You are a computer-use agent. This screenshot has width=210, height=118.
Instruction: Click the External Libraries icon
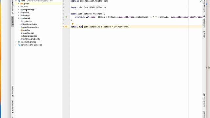tap(19, 42)
